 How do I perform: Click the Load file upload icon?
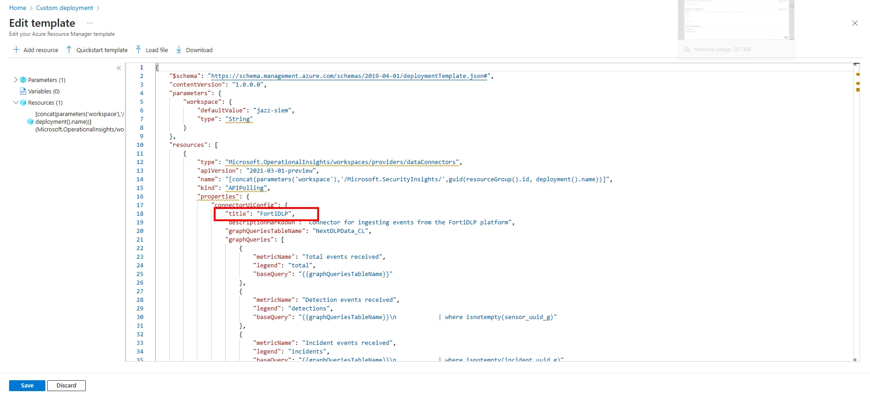[138, 50]
